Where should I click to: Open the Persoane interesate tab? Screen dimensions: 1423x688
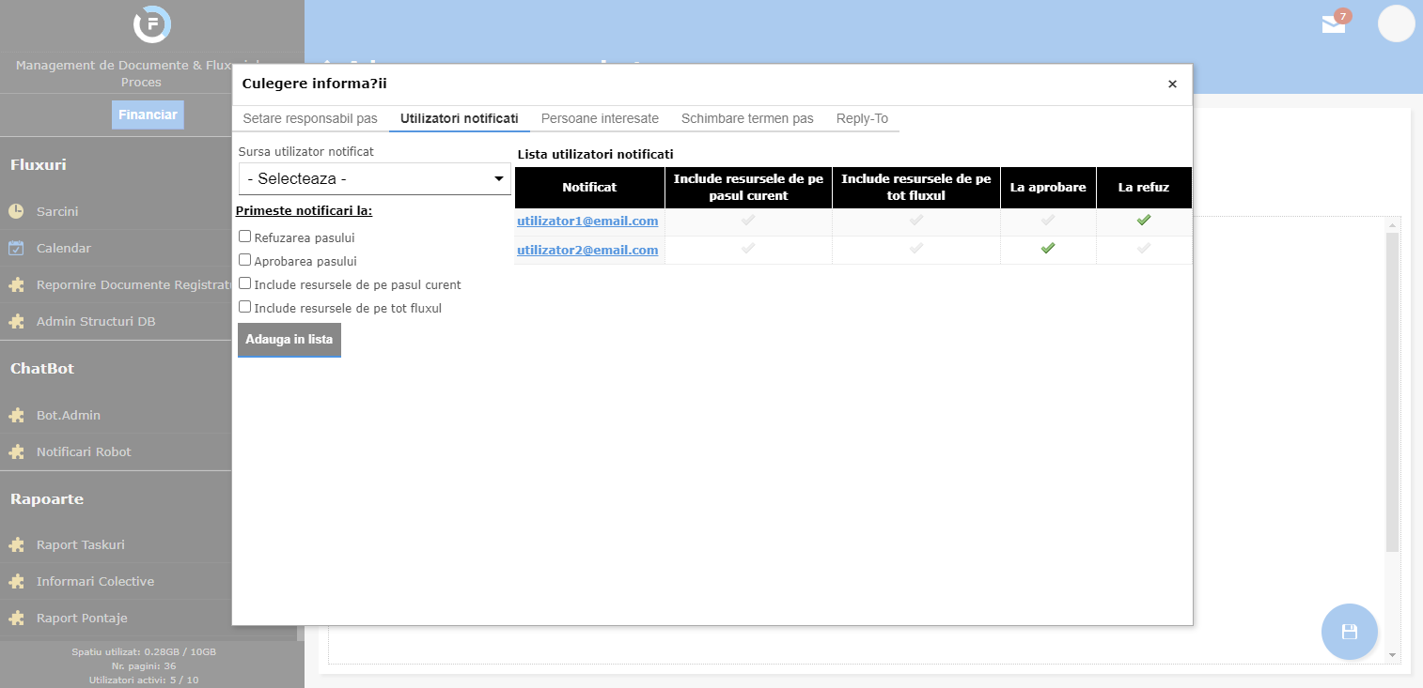pos(600,119)
